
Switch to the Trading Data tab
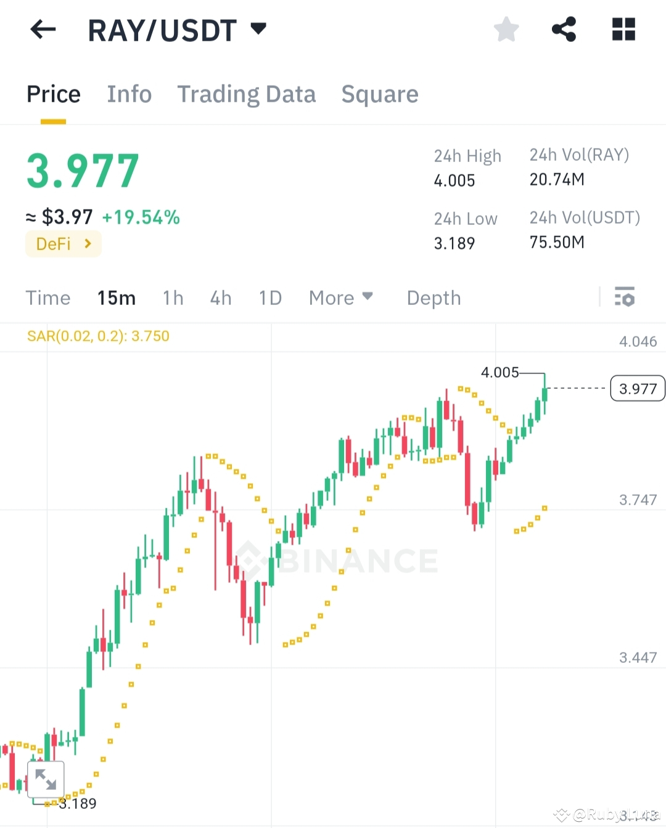point(247,94)
